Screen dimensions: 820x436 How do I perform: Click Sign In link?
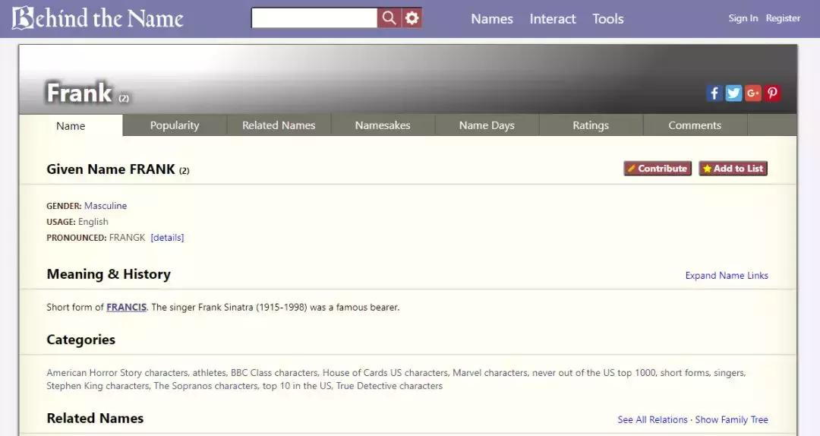743,18
